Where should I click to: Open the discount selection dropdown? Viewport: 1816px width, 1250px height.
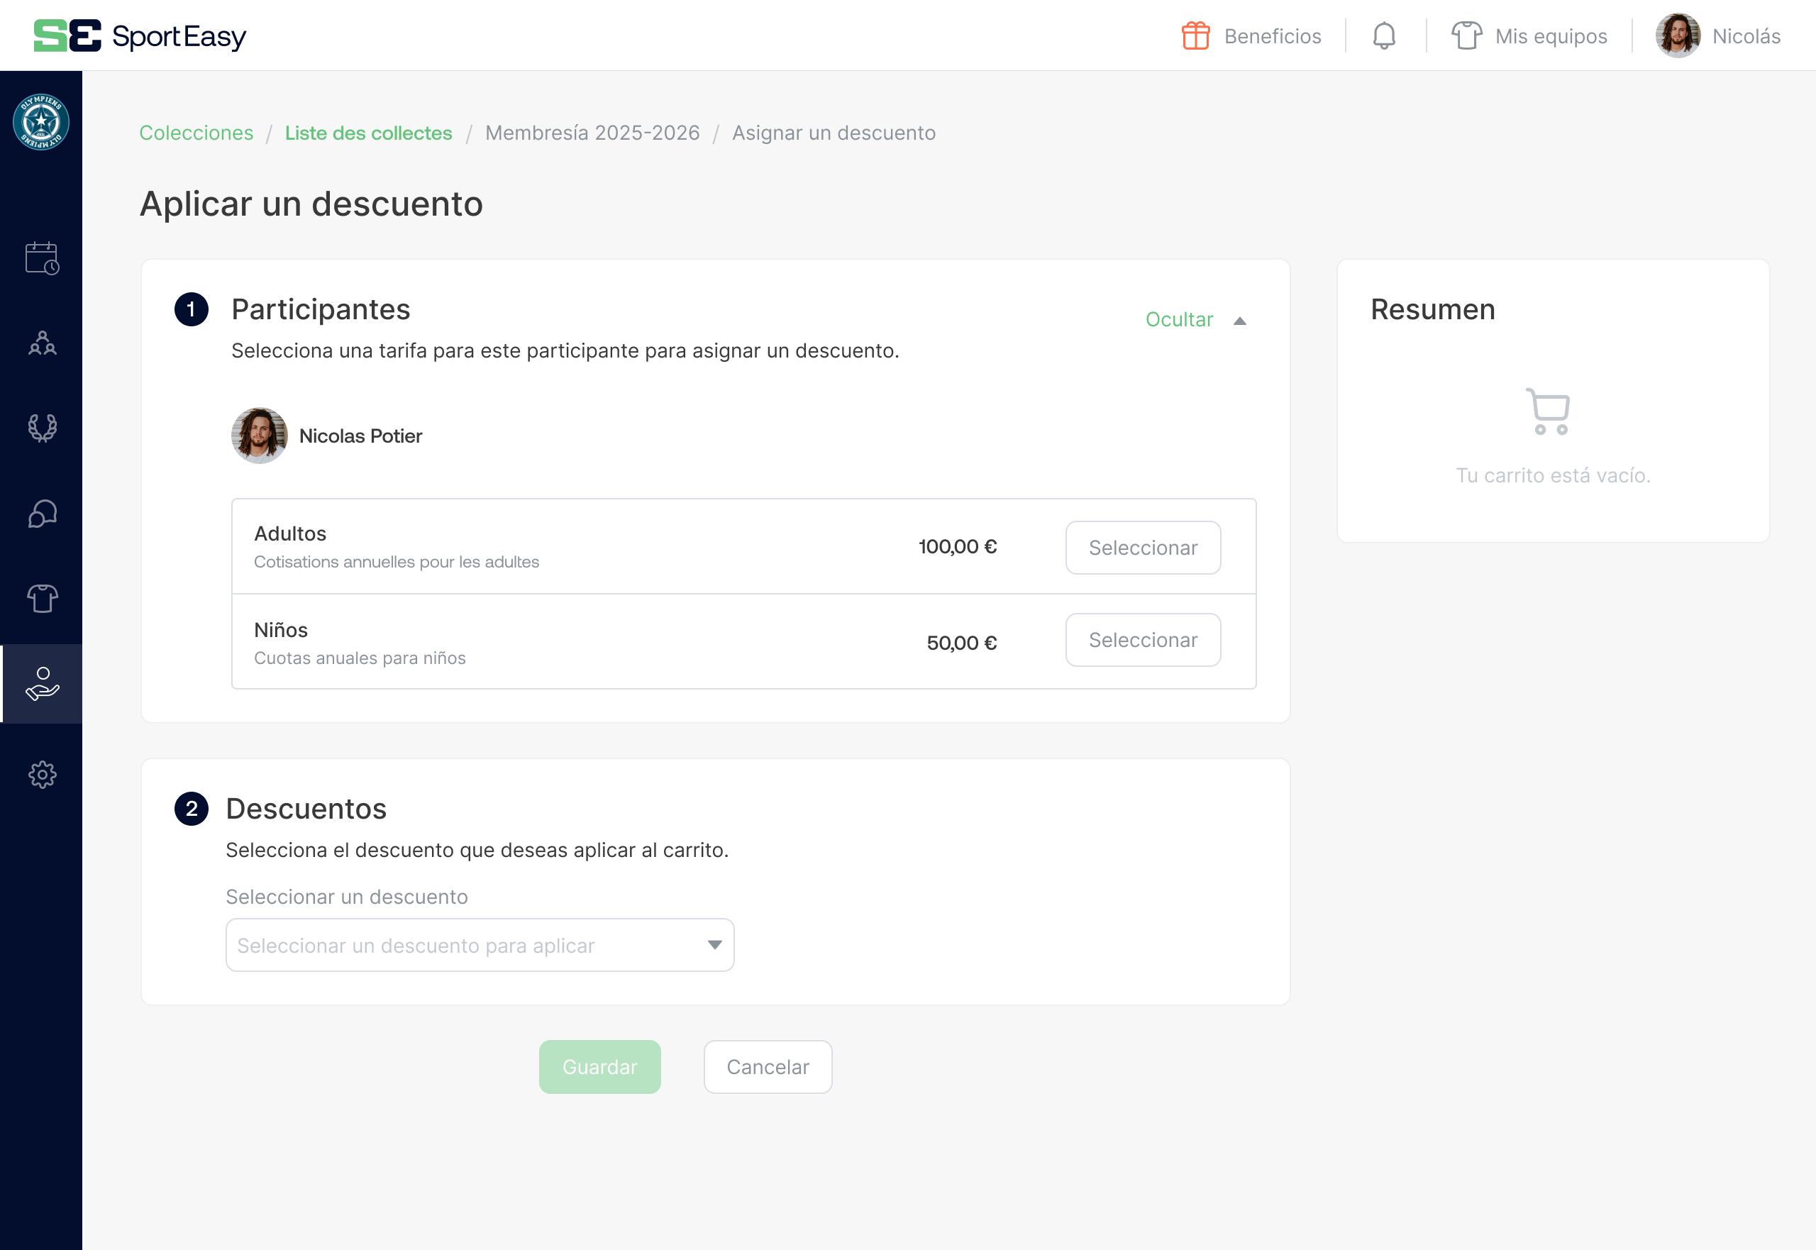pyautogui.click(x=480, y=946)
